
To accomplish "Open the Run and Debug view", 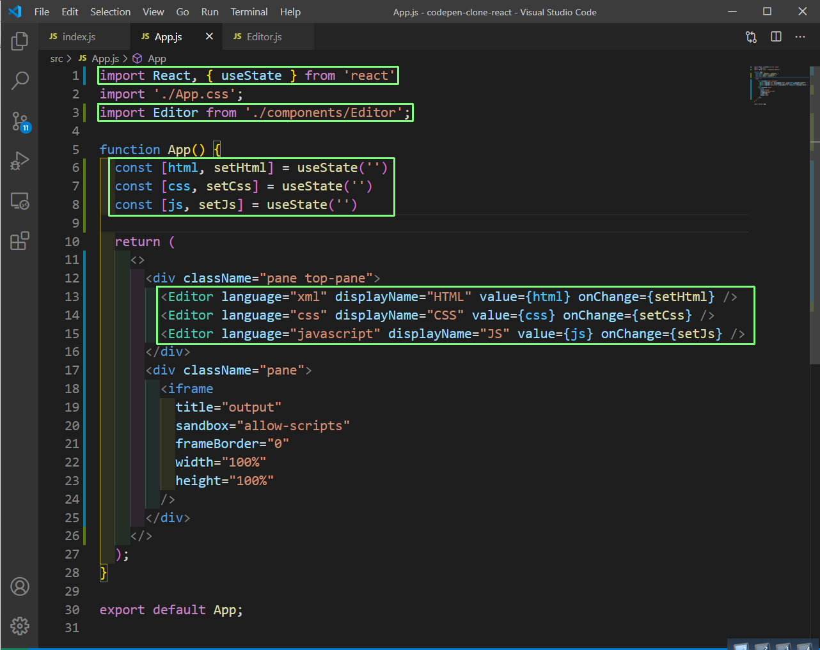I will pos(20,160).
